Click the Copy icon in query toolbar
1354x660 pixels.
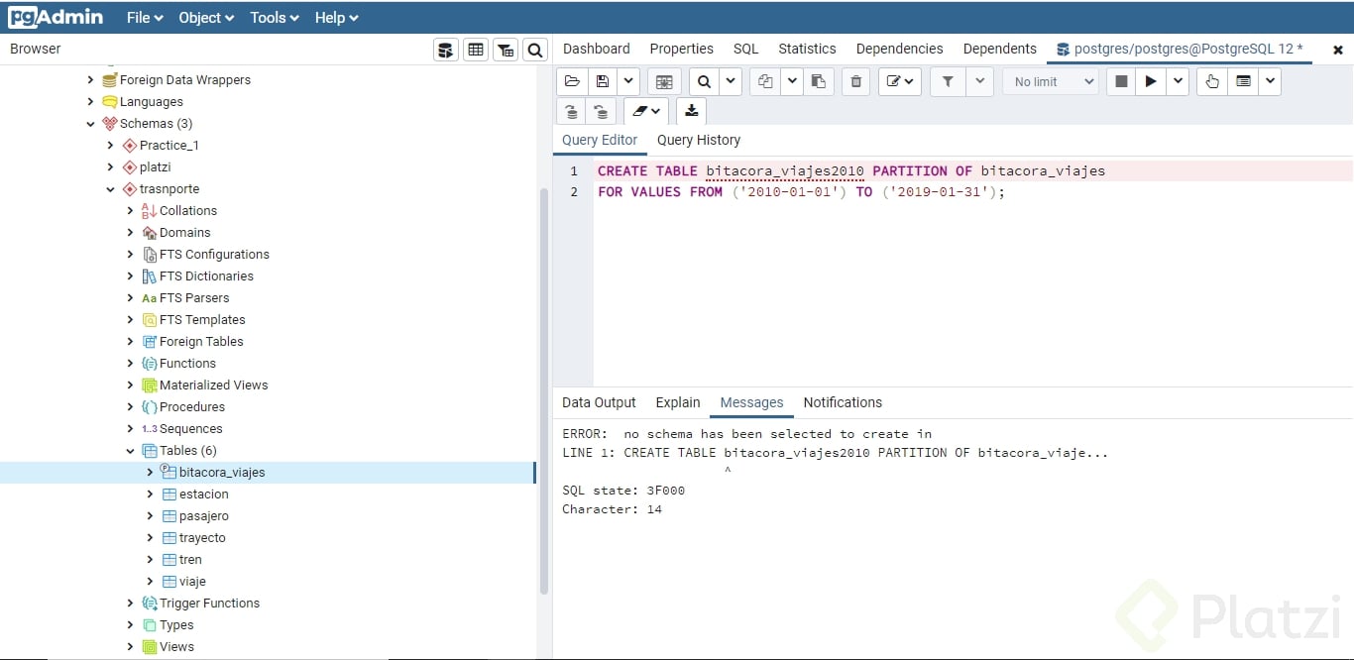click(x=764, y=81)
